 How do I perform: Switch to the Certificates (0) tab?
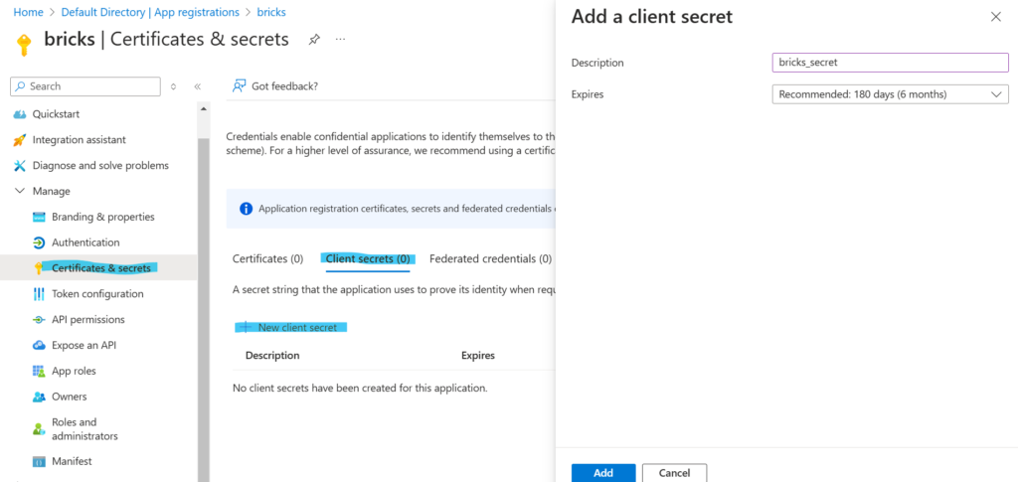point(267,259)
